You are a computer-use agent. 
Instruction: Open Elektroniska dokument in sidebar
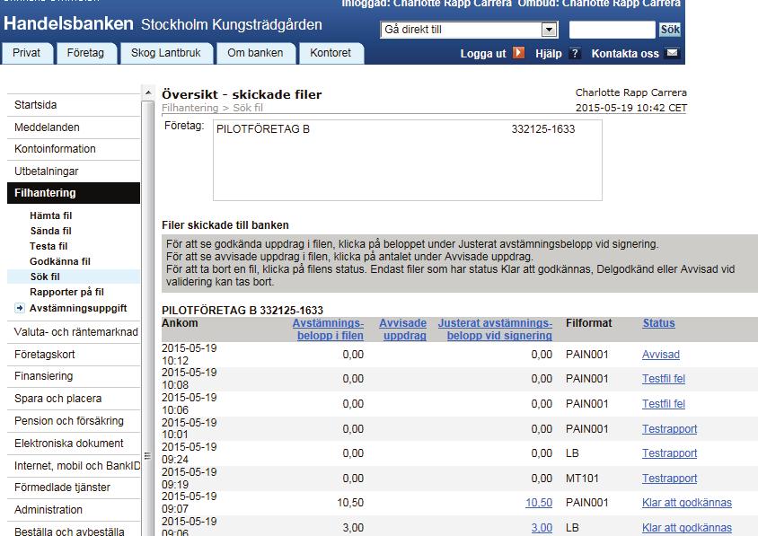(x=74, y=444)
